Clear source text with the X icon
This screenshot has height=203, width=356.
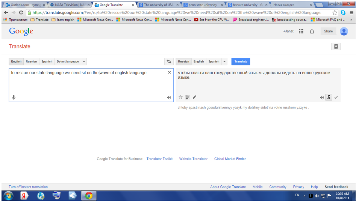(x=170, y=72)
